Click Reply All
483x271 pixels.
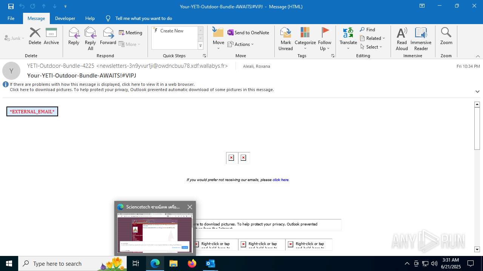click(x=91, y=39)
